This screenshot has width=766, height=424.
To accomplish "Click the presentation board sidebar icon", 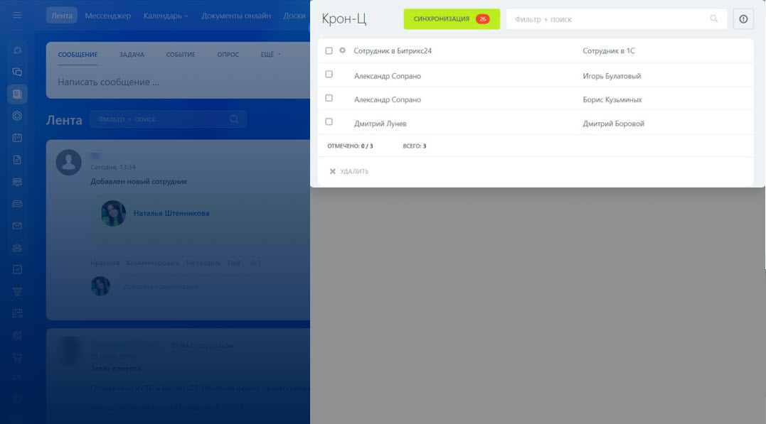I will pos(17,182).
